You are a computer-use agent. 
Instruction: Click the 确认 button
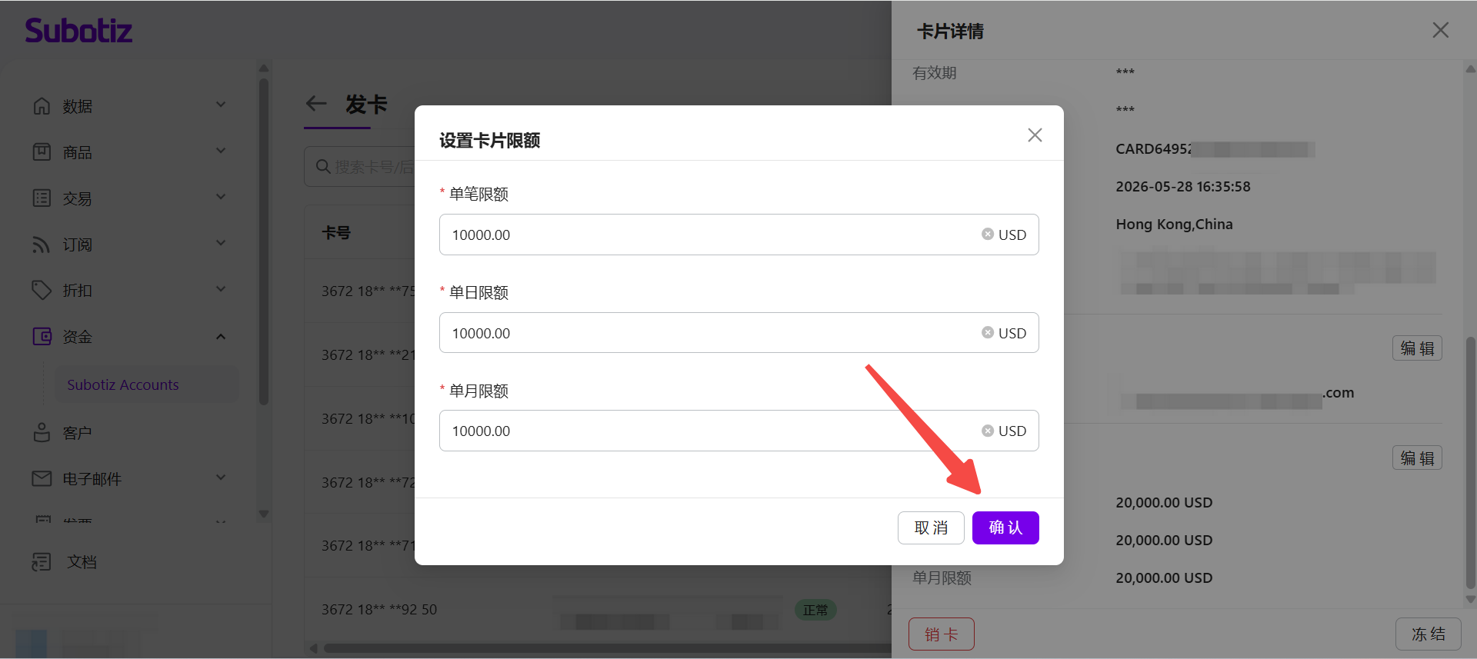(x=1005, y=528)
